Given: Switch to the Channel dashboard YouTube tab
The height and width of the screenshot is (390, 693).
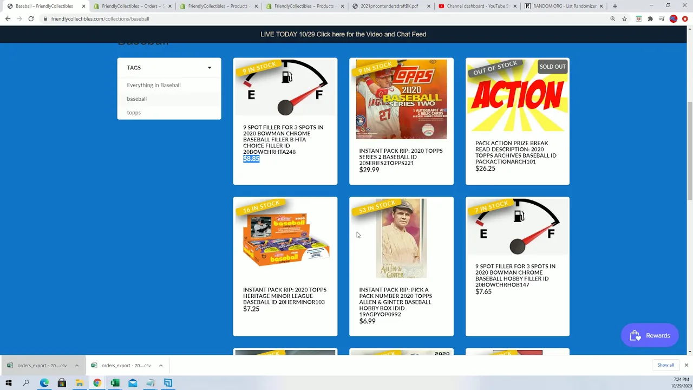Looking at the screenshot, I should coord(478,6).
